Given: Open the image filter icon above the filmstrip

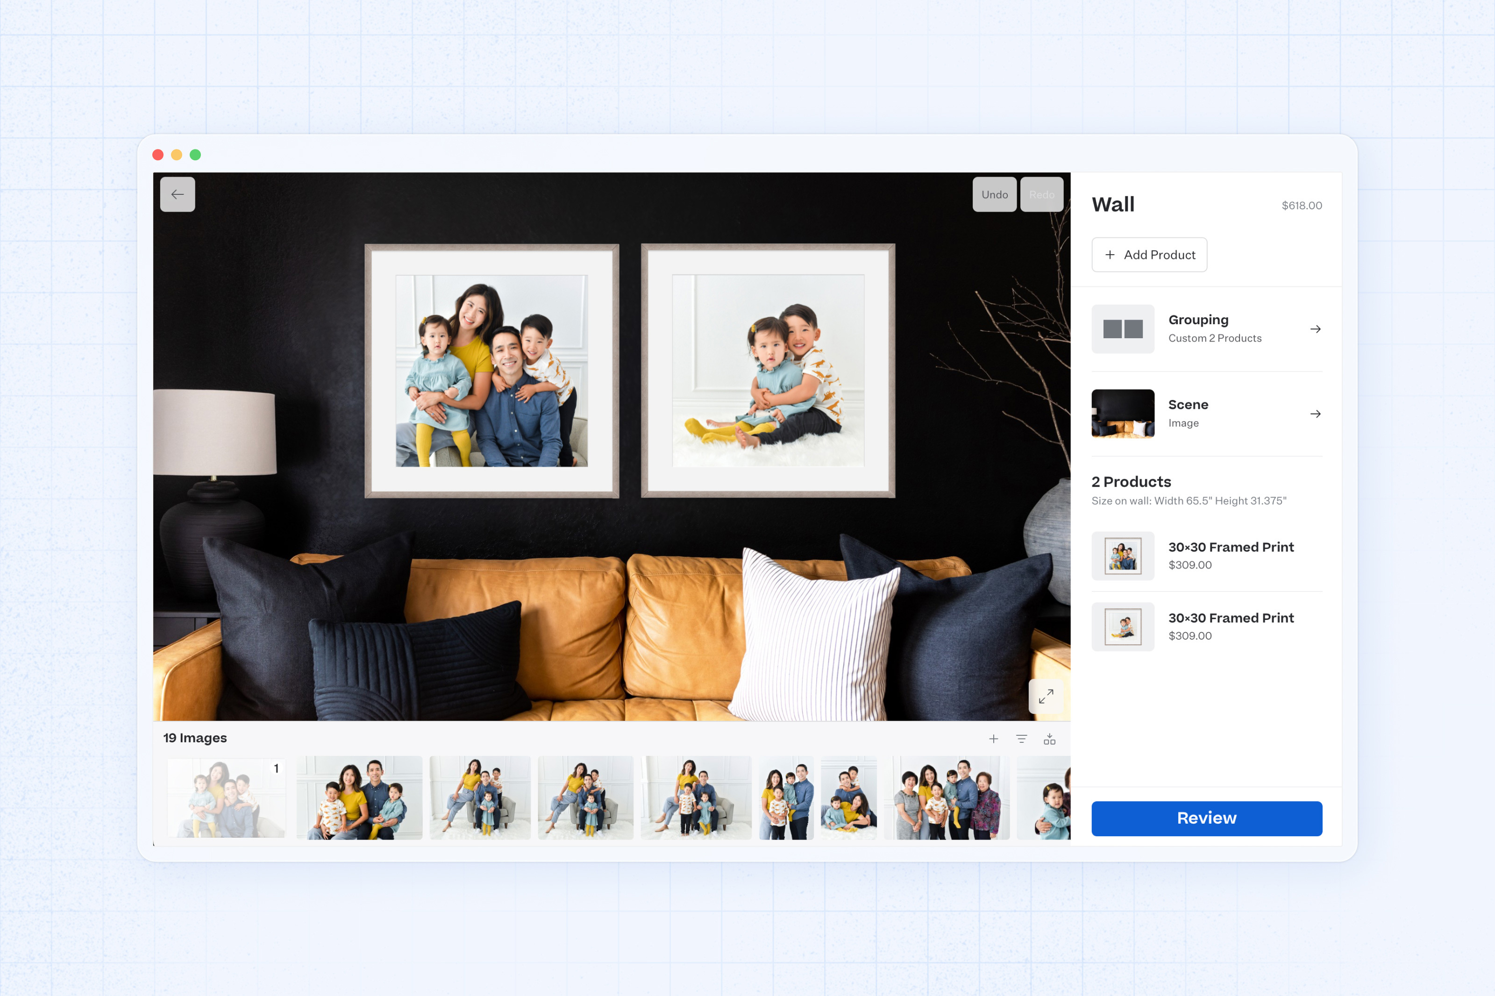Looking at the screenshot, I should pos(1022,739).
